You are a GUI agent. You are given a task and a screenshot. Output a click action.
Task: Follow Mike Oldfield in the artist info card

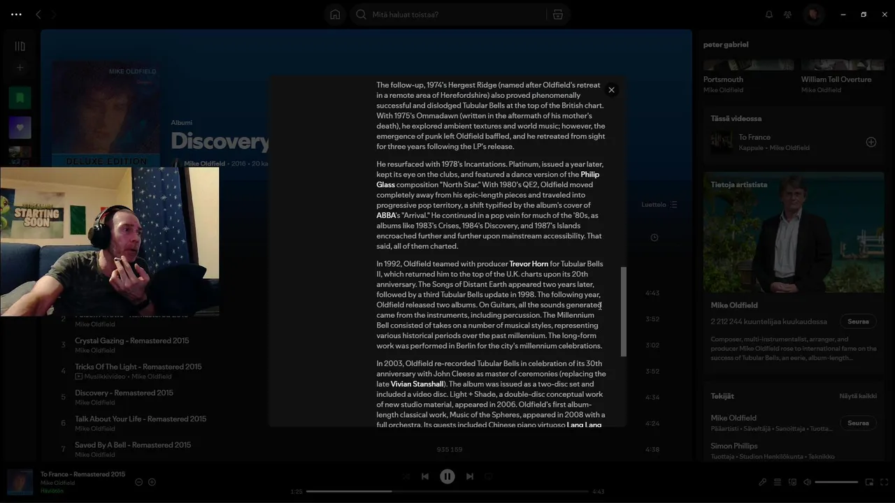pyautogui.click(x=858, y=321)
